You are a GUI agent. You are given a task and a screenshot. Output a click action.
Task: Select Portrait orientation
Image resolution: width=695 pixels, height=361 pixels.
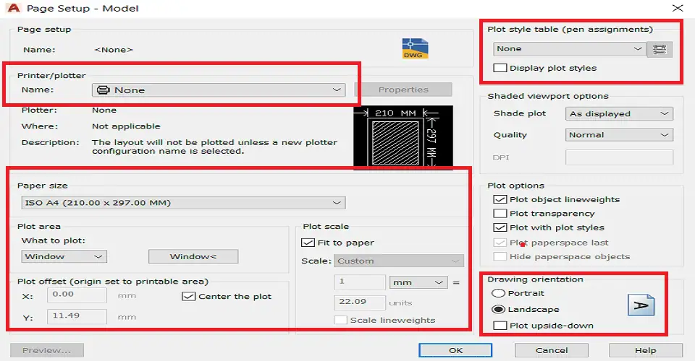499,293
